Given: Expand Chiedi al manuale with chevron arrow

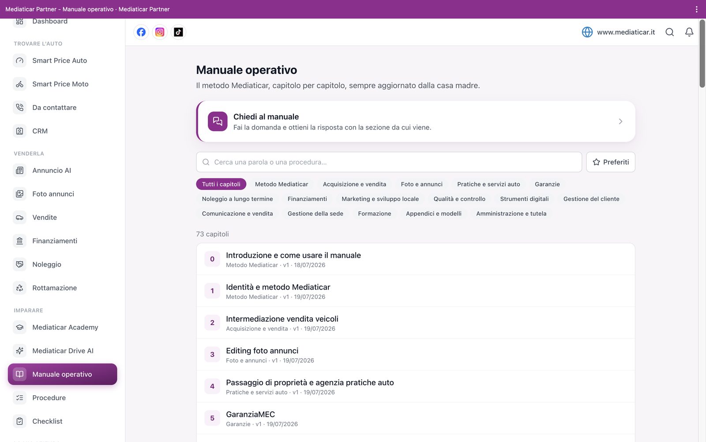Looking at the screenshot, I should pos(620,121).
